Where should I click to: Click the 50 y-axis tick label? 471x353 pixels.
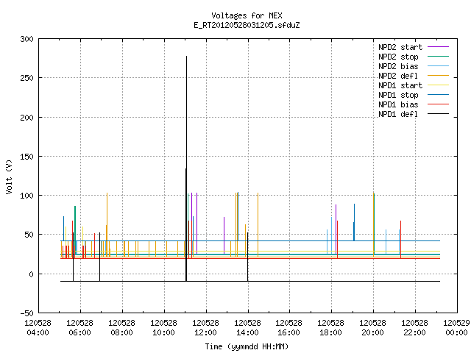pyautogui.click(x=29, y=235)
